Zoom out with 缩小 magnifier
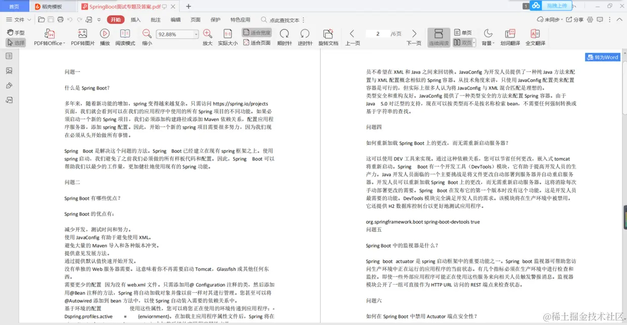 [147, 37]
